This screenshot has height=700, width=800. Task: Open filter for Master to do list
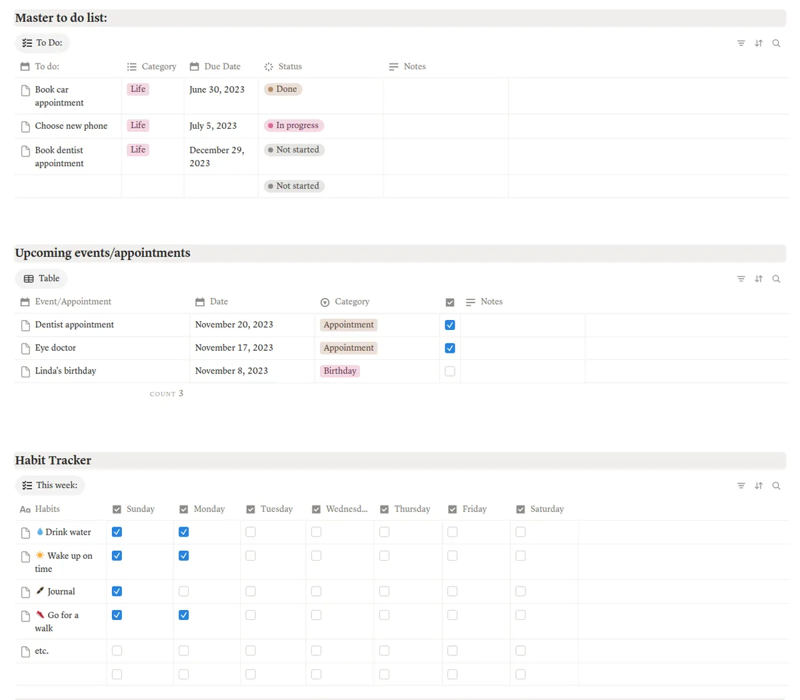[741, 43]
